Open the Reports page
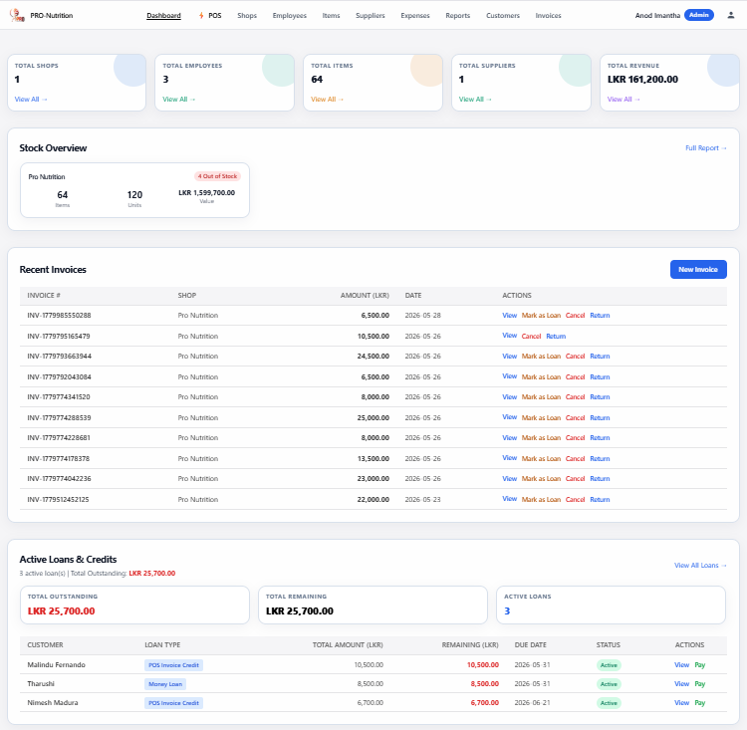Viewport: 747px width, 730px height. [x=457, y=15]
